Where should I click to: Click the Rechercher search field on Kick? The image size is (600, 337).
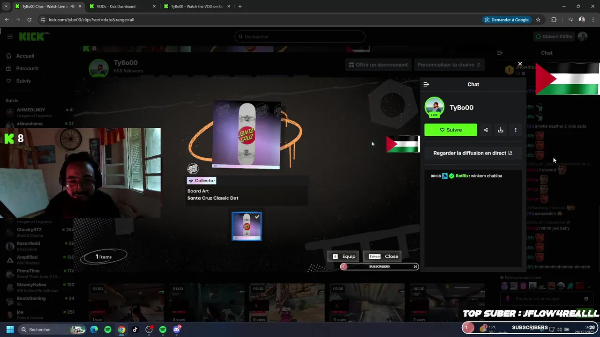[x=300, y=37]
